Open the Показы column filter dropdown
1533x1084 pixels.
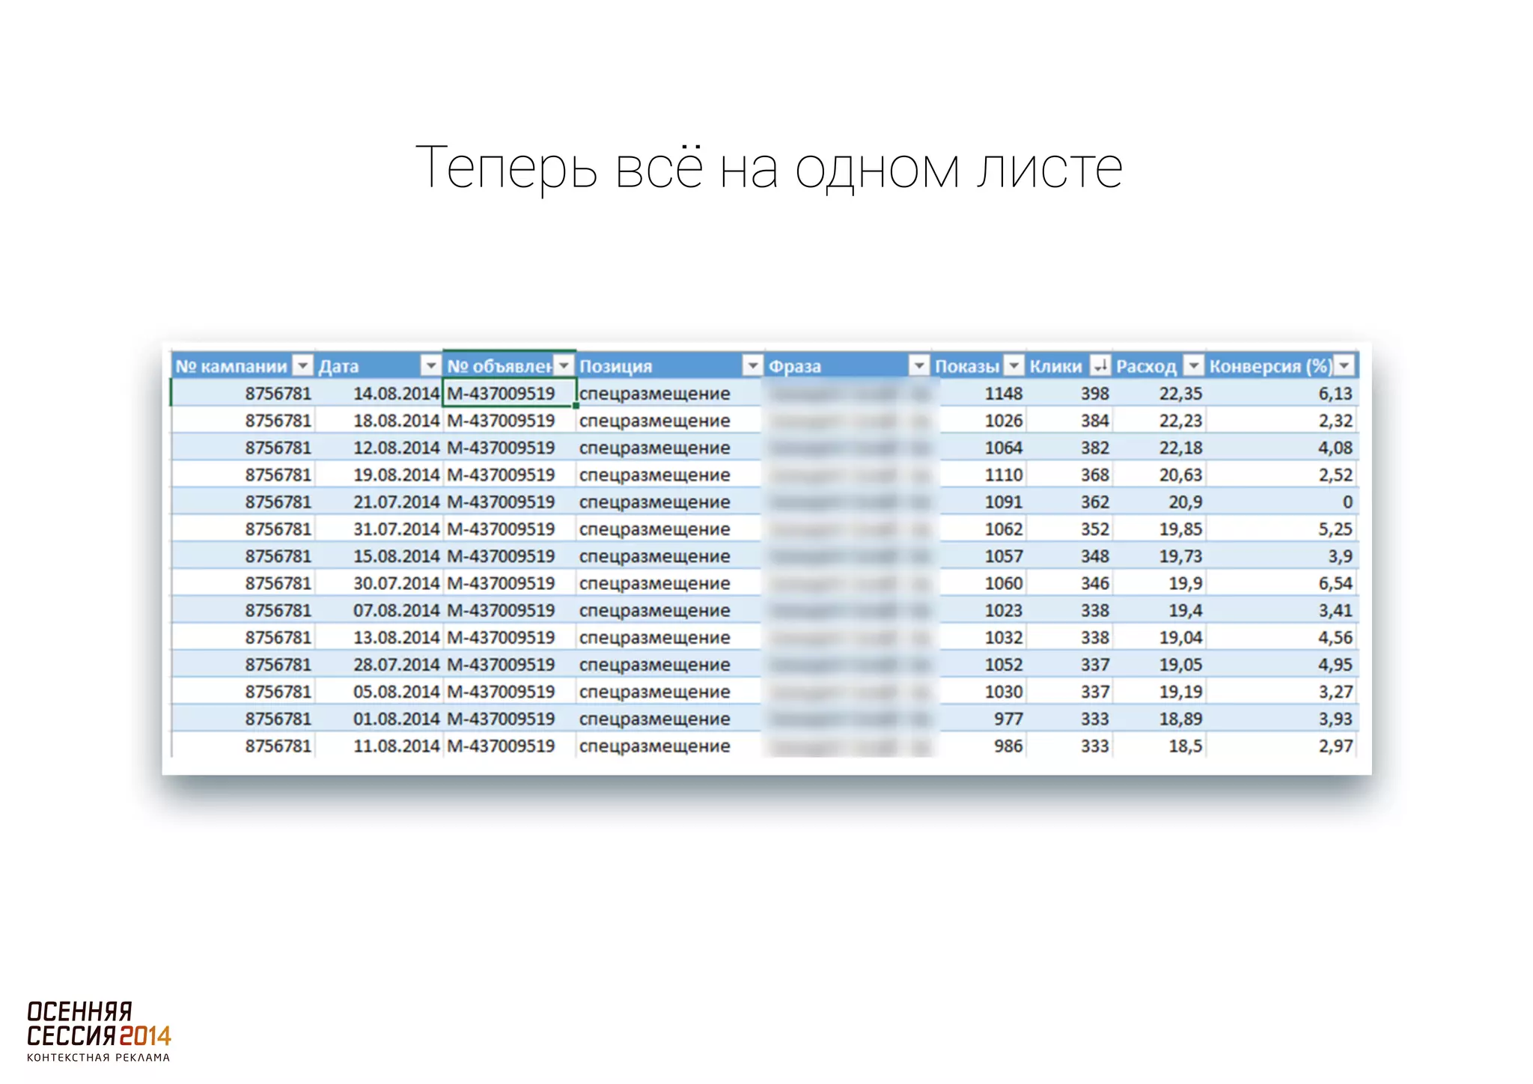click(1014, 365)
